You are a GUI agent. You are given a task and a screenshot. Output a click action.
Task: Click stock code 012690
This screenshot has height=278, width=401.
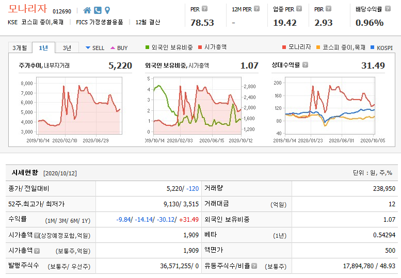coord(62,11)
